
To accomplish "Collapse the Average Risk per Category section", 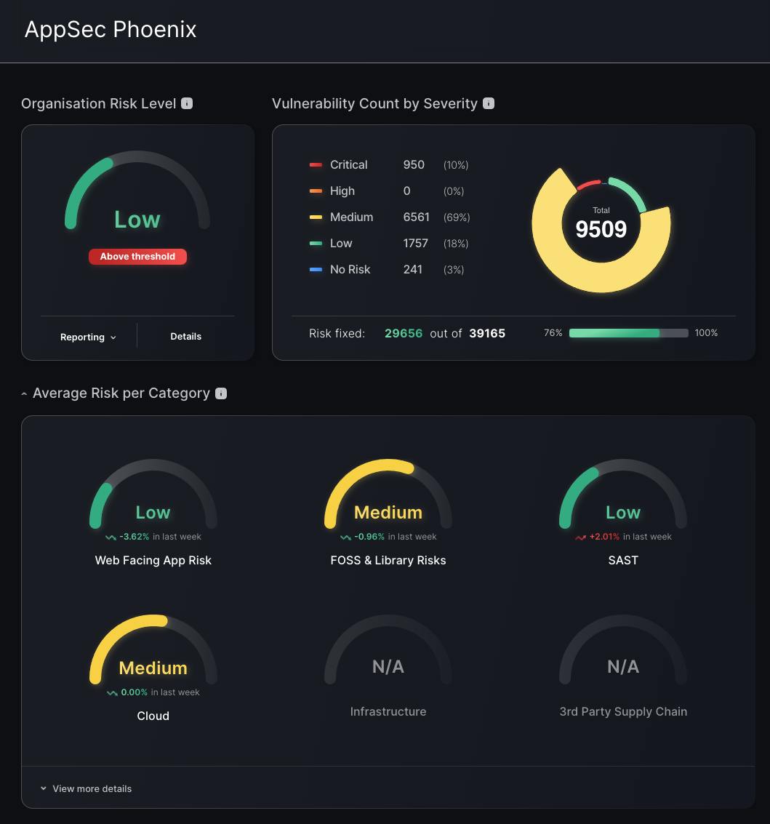I will (24, 393).
